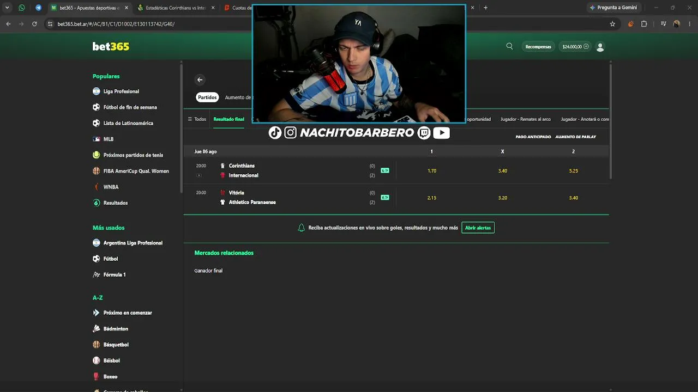Open the Telegram pinned tab
The width and height of the screenshot is (698, 392).
click(x=38, y=8)
